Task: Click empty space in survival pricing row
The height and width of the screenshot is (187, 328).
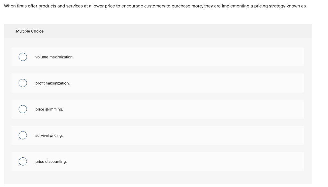Action: pos(188,135)
